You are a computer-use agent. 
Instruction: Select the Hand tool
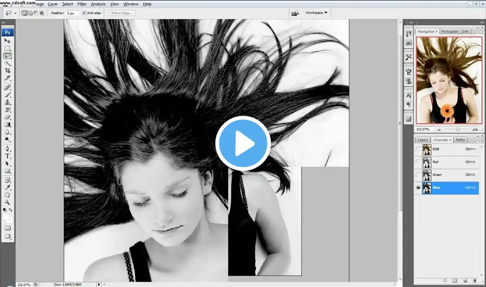pos(8,195)
